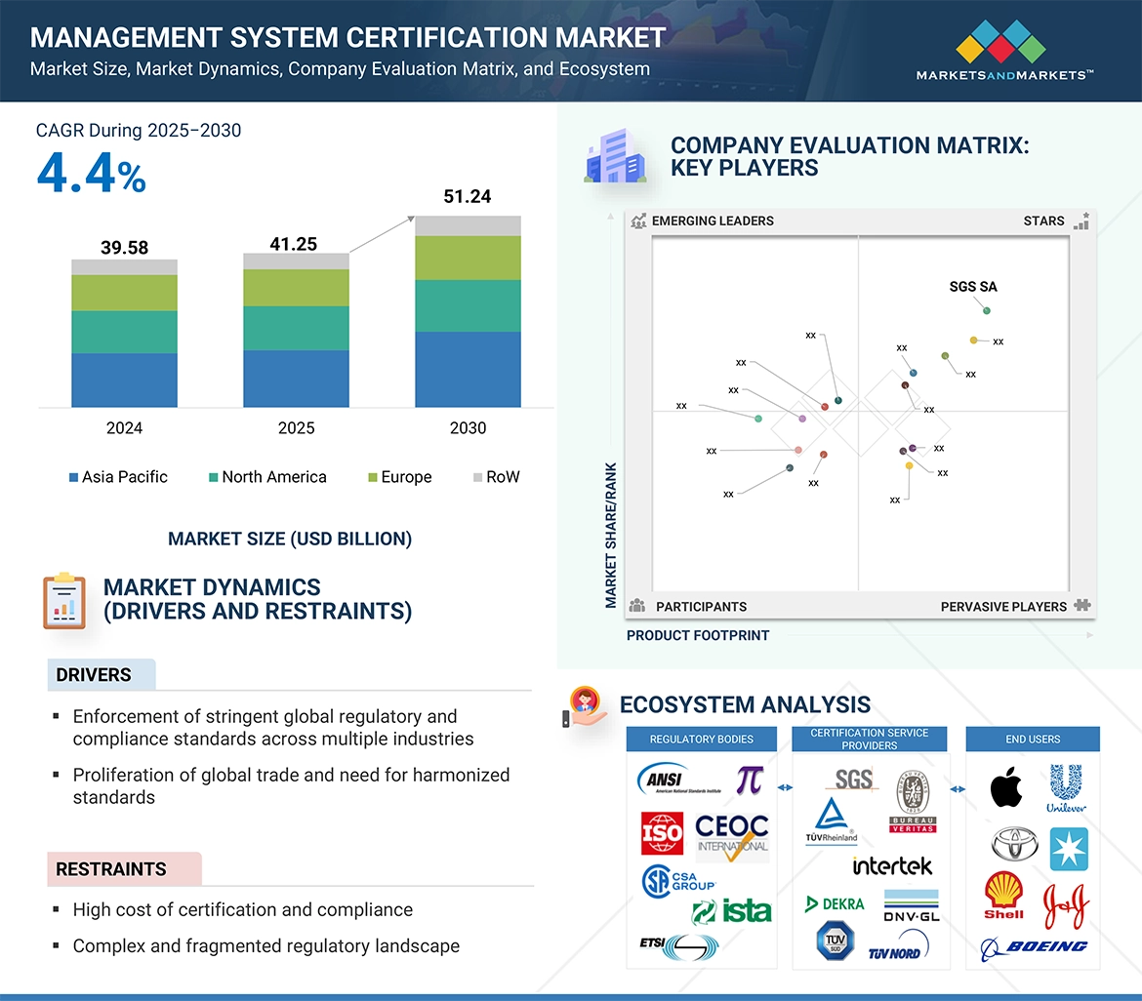
Task: Click the 2030 stacked bar
Action: (x=468, y=312)
